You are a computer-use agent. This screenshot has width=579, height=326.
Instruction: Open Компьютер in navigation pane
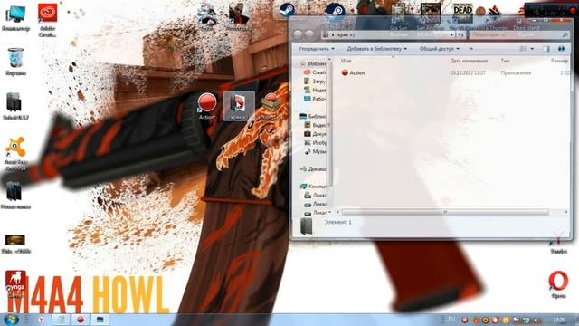[x=313, y=187]
